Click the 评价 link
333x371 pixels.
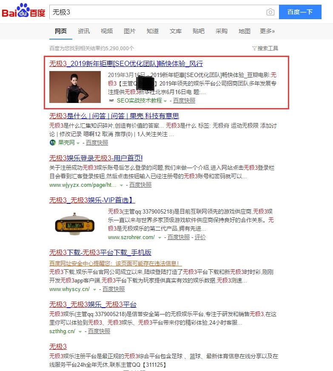click(x=200, y=237)
